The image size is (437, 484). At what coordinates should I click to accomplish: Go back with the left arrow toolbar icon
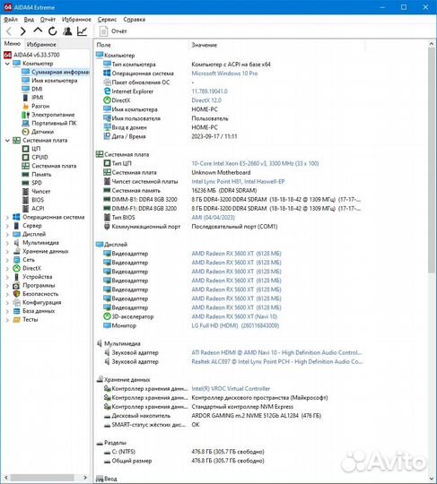(9, 31)
